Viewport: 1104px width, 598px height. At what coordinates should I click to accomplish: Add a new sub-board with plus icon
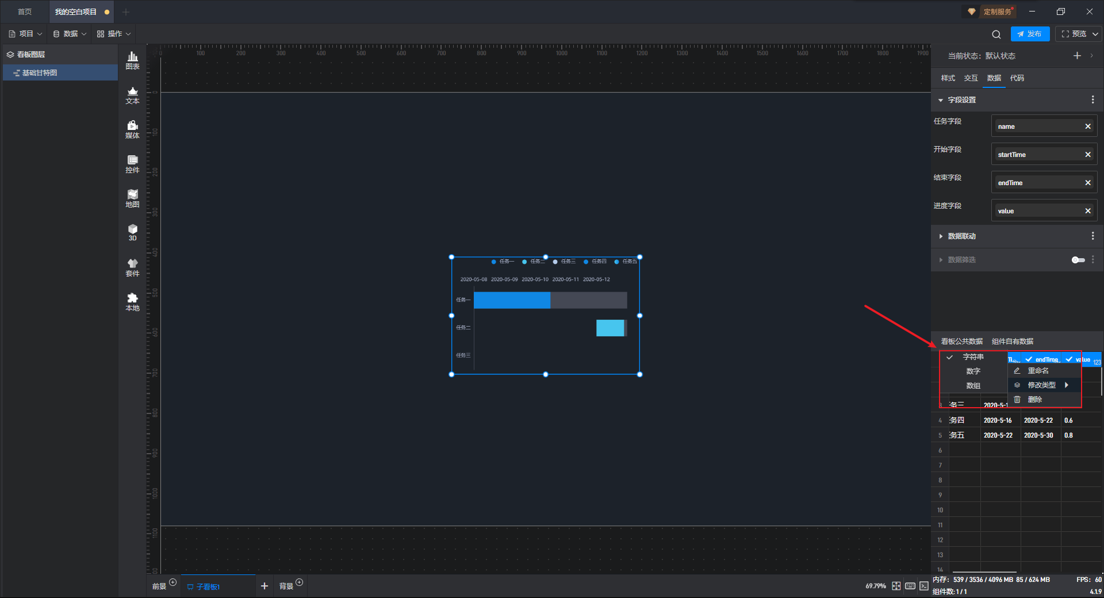[x=264, y=586]
